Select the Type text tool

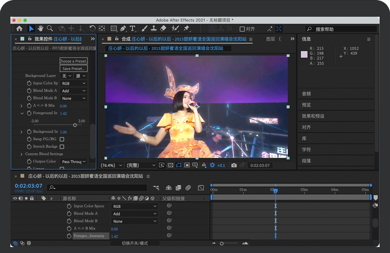point(132,28)
